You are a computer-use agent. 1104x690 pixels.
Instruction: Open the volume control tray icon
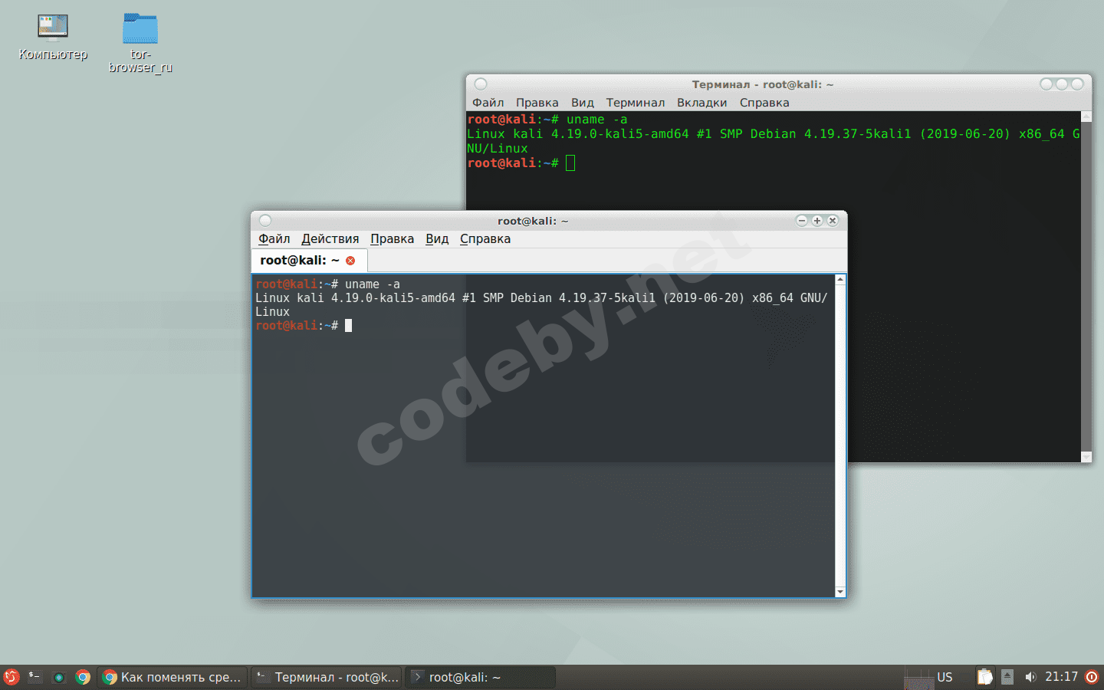pos(1030,677)
